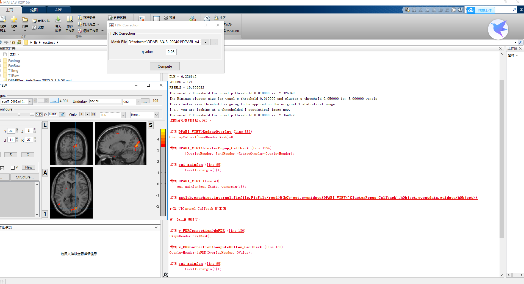Click the sagittal brain slice image

(x=121, y=143)
